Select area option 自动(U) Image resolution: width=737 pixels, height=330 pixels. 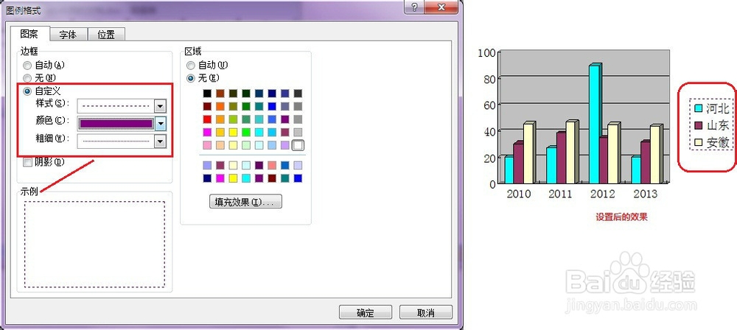coord(207,66)
